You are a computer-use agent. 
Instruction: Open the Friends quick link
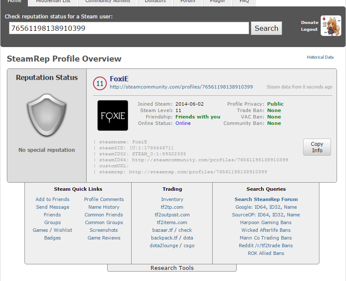coord(52,215)
